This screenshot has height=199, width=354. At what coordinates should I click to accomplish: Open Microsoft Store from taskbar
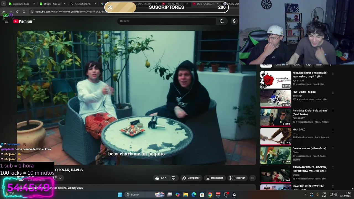click(202, 195)
